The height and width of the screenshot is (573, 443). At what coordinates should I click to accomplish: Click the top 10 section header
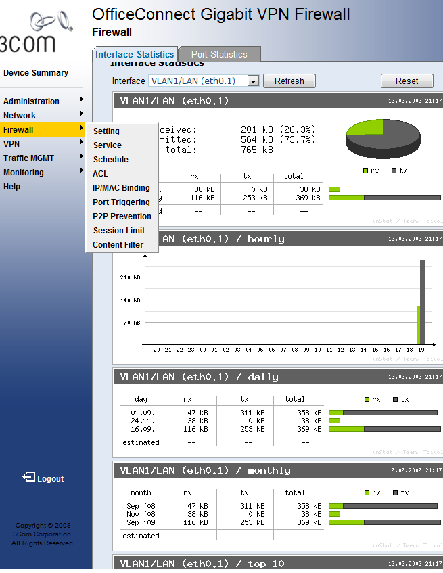click(x=278, y=563)
